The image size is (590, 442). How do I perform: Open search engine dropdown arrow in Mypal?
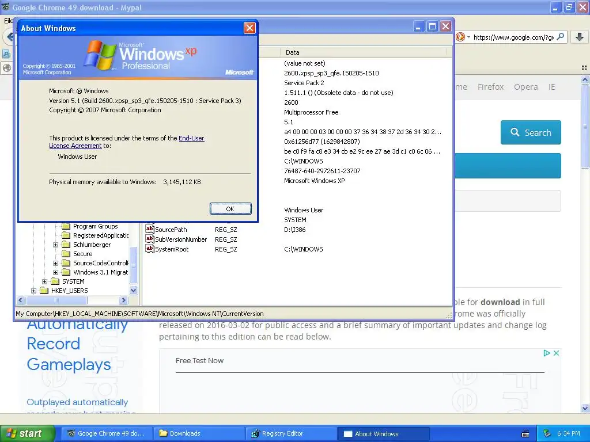pyautogui.click(x=468, y=37)
